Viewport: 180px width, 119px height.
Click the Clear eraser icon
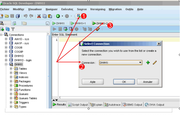tap(98, 29)
